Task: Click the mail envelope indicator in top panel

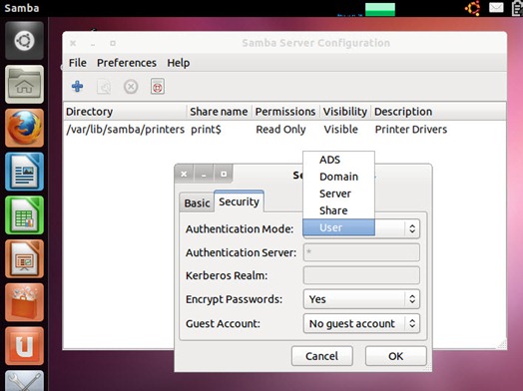Action: [x=496, y=7]
